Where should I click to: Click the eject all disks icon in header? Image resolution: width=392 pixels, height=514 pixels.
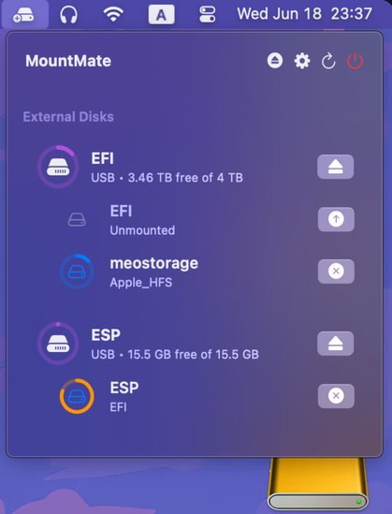tap(275, 61)
